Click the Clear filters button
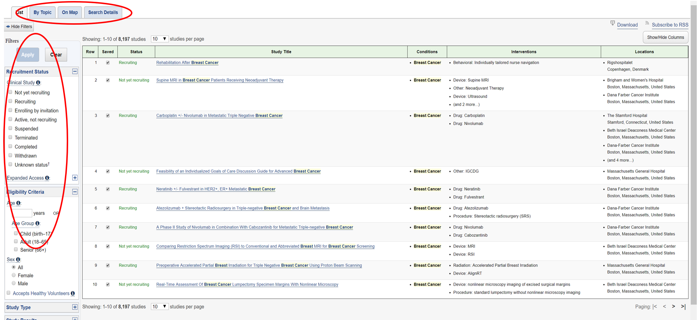The width and height of the screenshot is (700, 320). click(x=56, y=55)
